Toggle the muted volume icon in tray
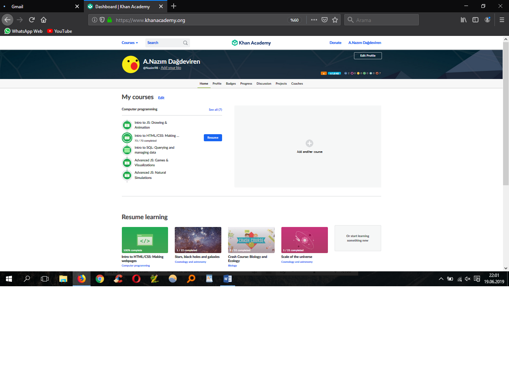509x366 pixels. point(468,279)
